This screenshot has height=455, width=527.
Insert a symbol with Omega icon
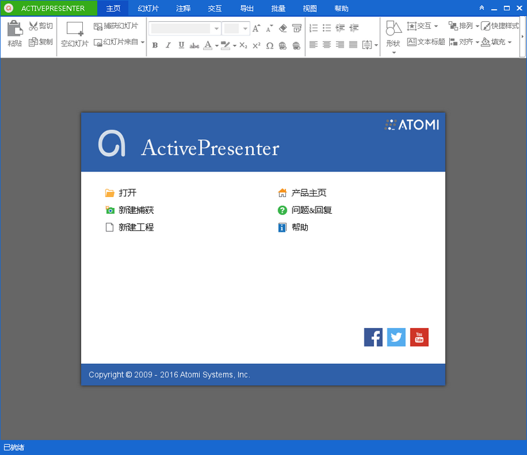269,46
